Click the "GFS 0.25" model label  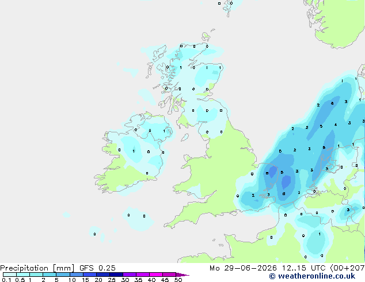(97, 268)
